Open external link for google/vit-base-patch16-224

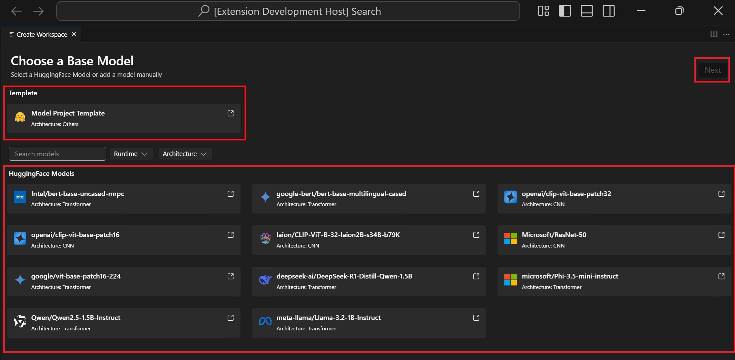(x=230, y=276)
